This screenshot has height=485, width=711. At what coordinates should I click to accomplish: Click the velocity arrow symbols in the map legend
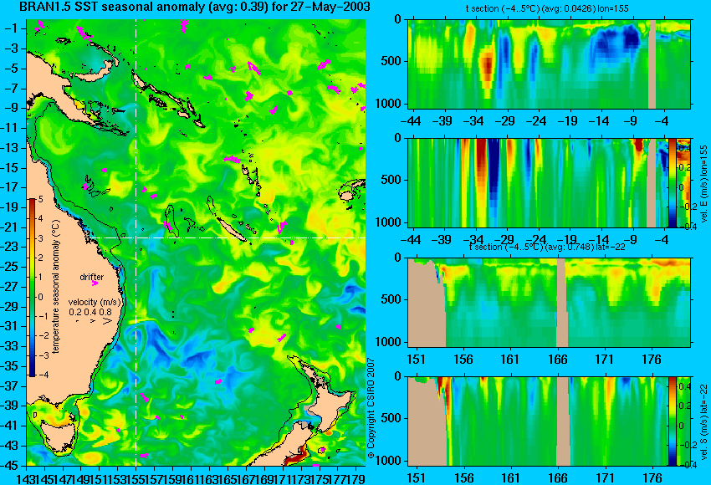point(95,321)
